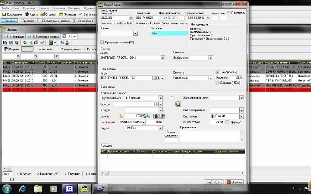Image resolution: width=311 pixels, height=194 pixels.
Task: Click the ellipsis button in destination address field
Action: point(154,78)
